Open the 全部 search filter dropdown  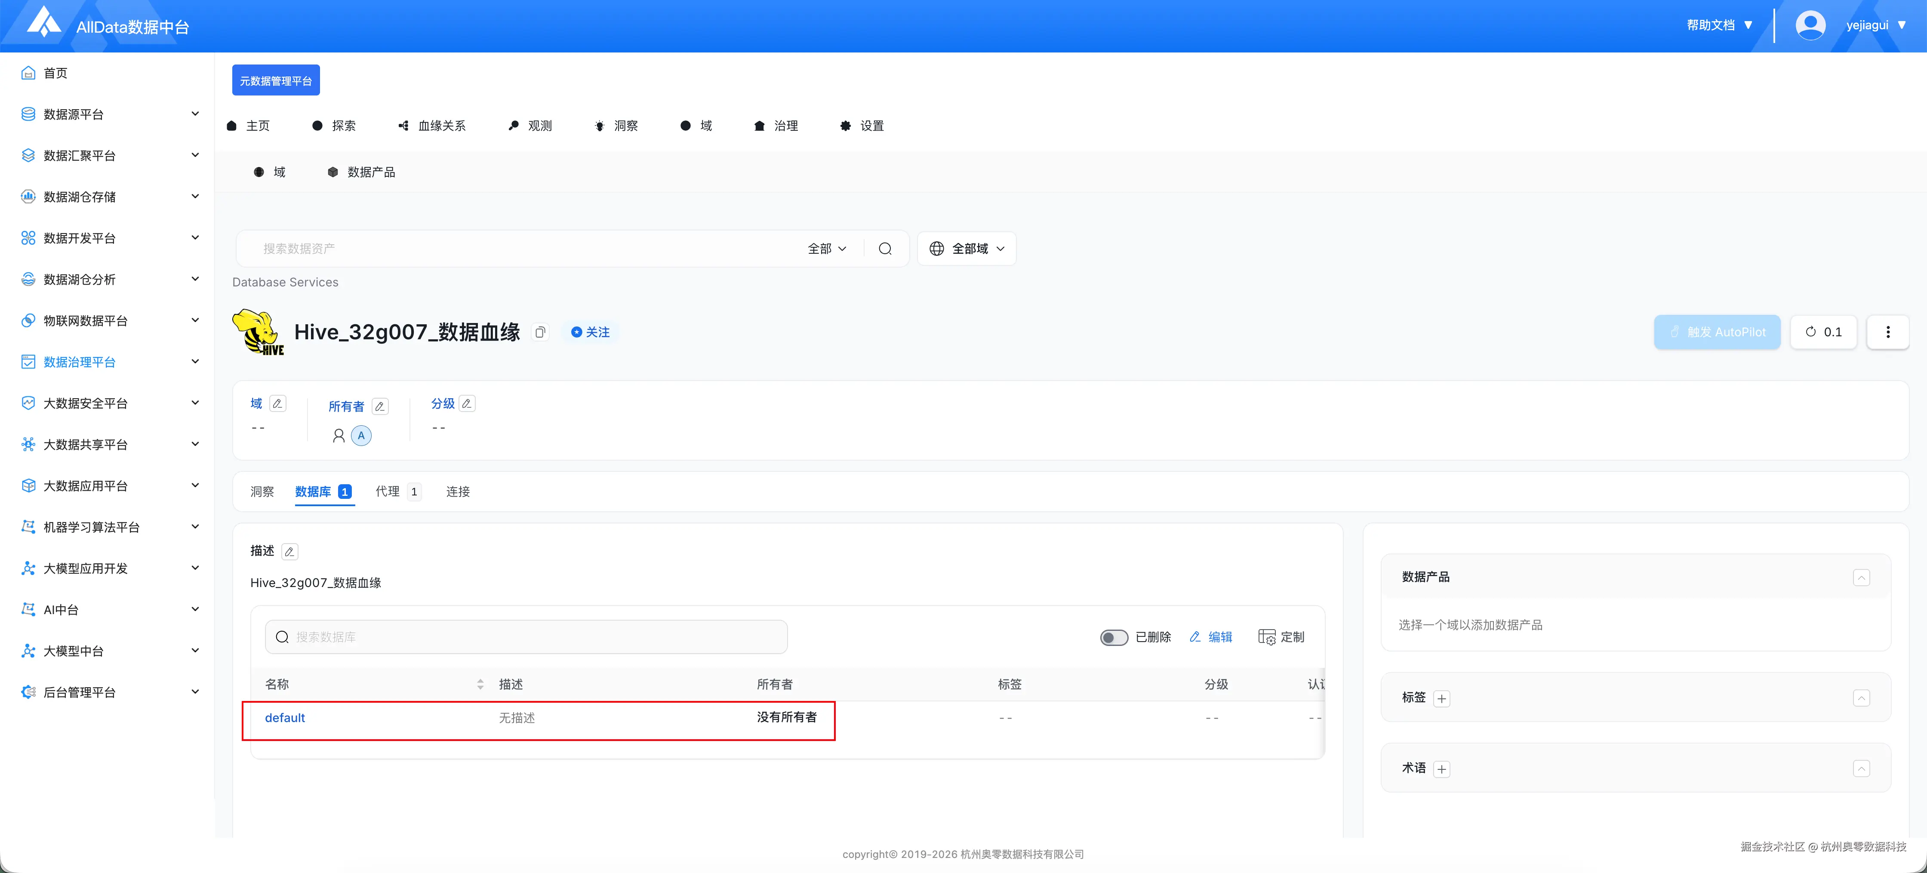[x=827, y=249]
